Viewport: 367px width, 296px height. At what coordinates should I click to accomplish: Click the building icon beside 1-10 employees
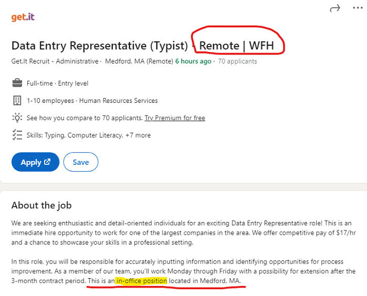tap(17, 100)
